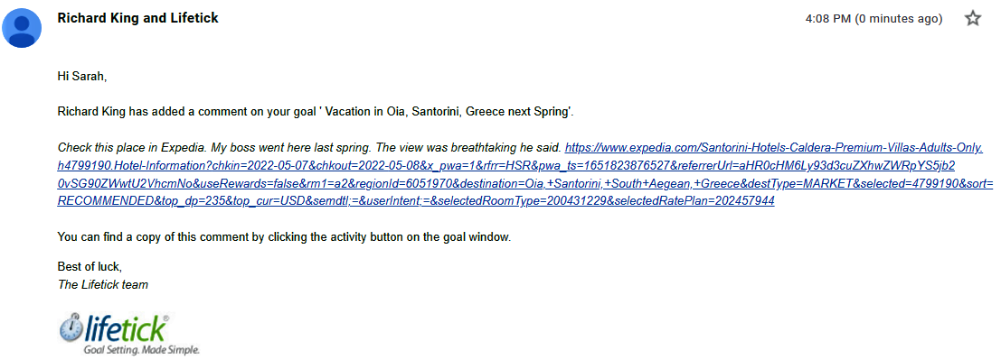The width and height of the screenshot is (1001, 360).
Task: Click the 'Goal Setting. Made Simple.' tagline
Action: pos(142,350)
